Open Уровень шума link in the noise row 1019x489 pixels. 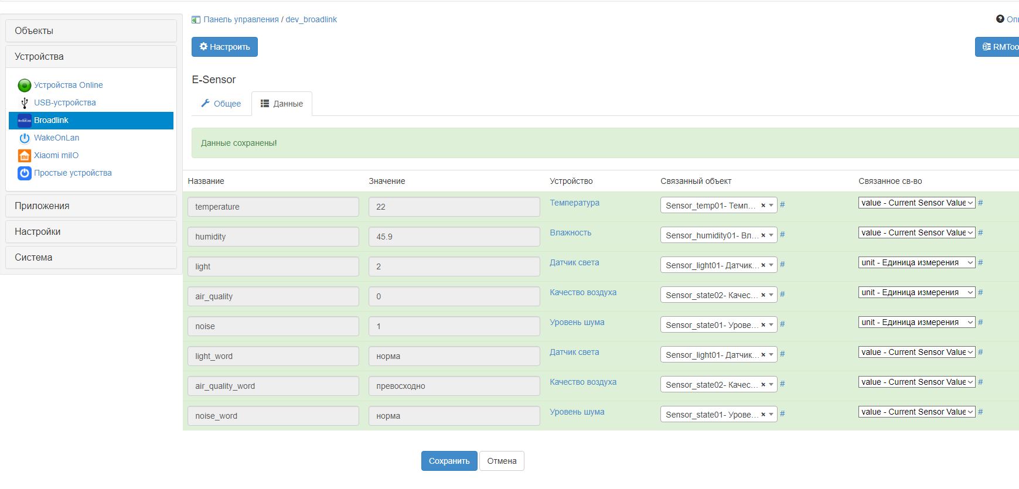click(x=577, y=322)
